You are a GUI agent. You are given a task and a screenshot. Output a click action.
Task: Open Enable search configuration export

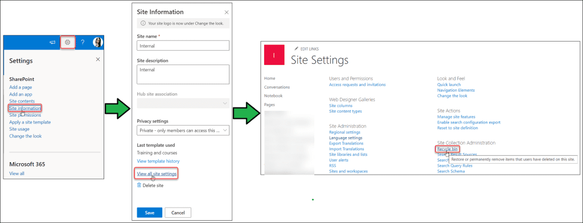pyautogui.click(x=469, y=122)
